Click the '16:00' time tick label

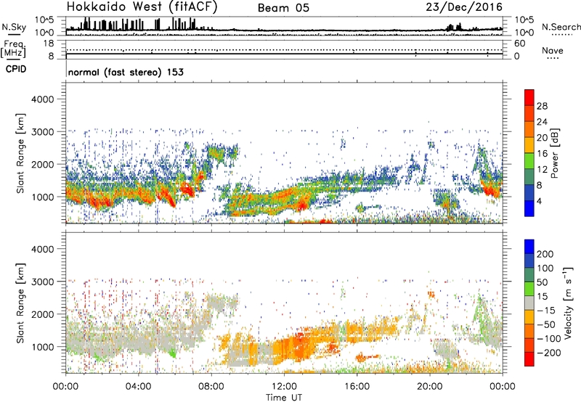point(357,387)
